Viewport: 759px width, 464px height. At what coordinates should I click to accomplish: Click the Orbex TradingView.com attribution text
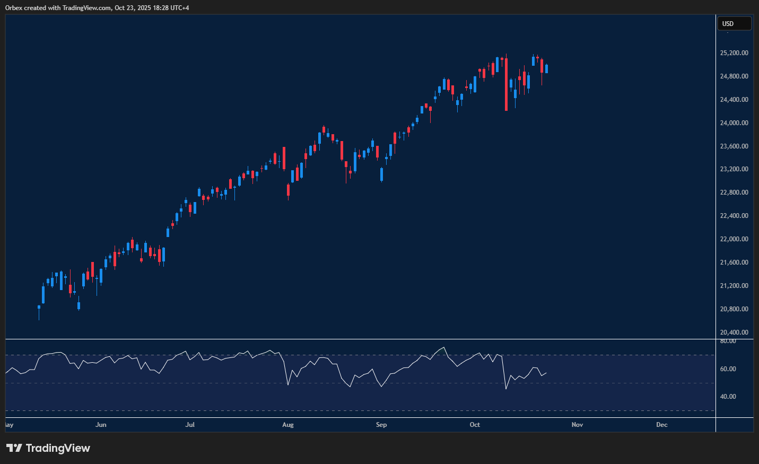coord(97,7)
